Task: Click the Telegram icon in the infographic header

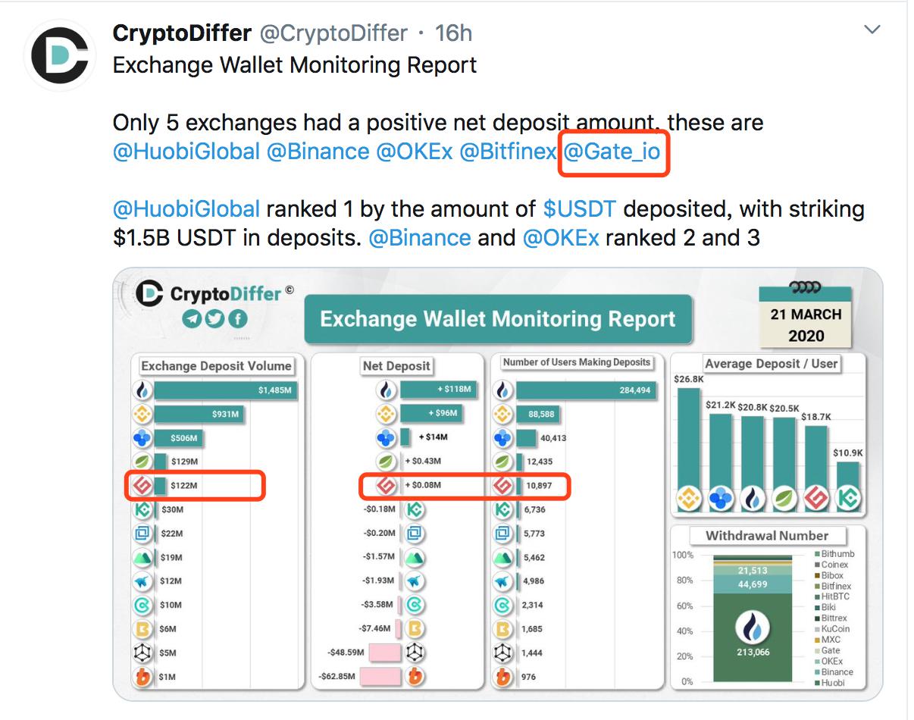Action: tap(192, 319)
